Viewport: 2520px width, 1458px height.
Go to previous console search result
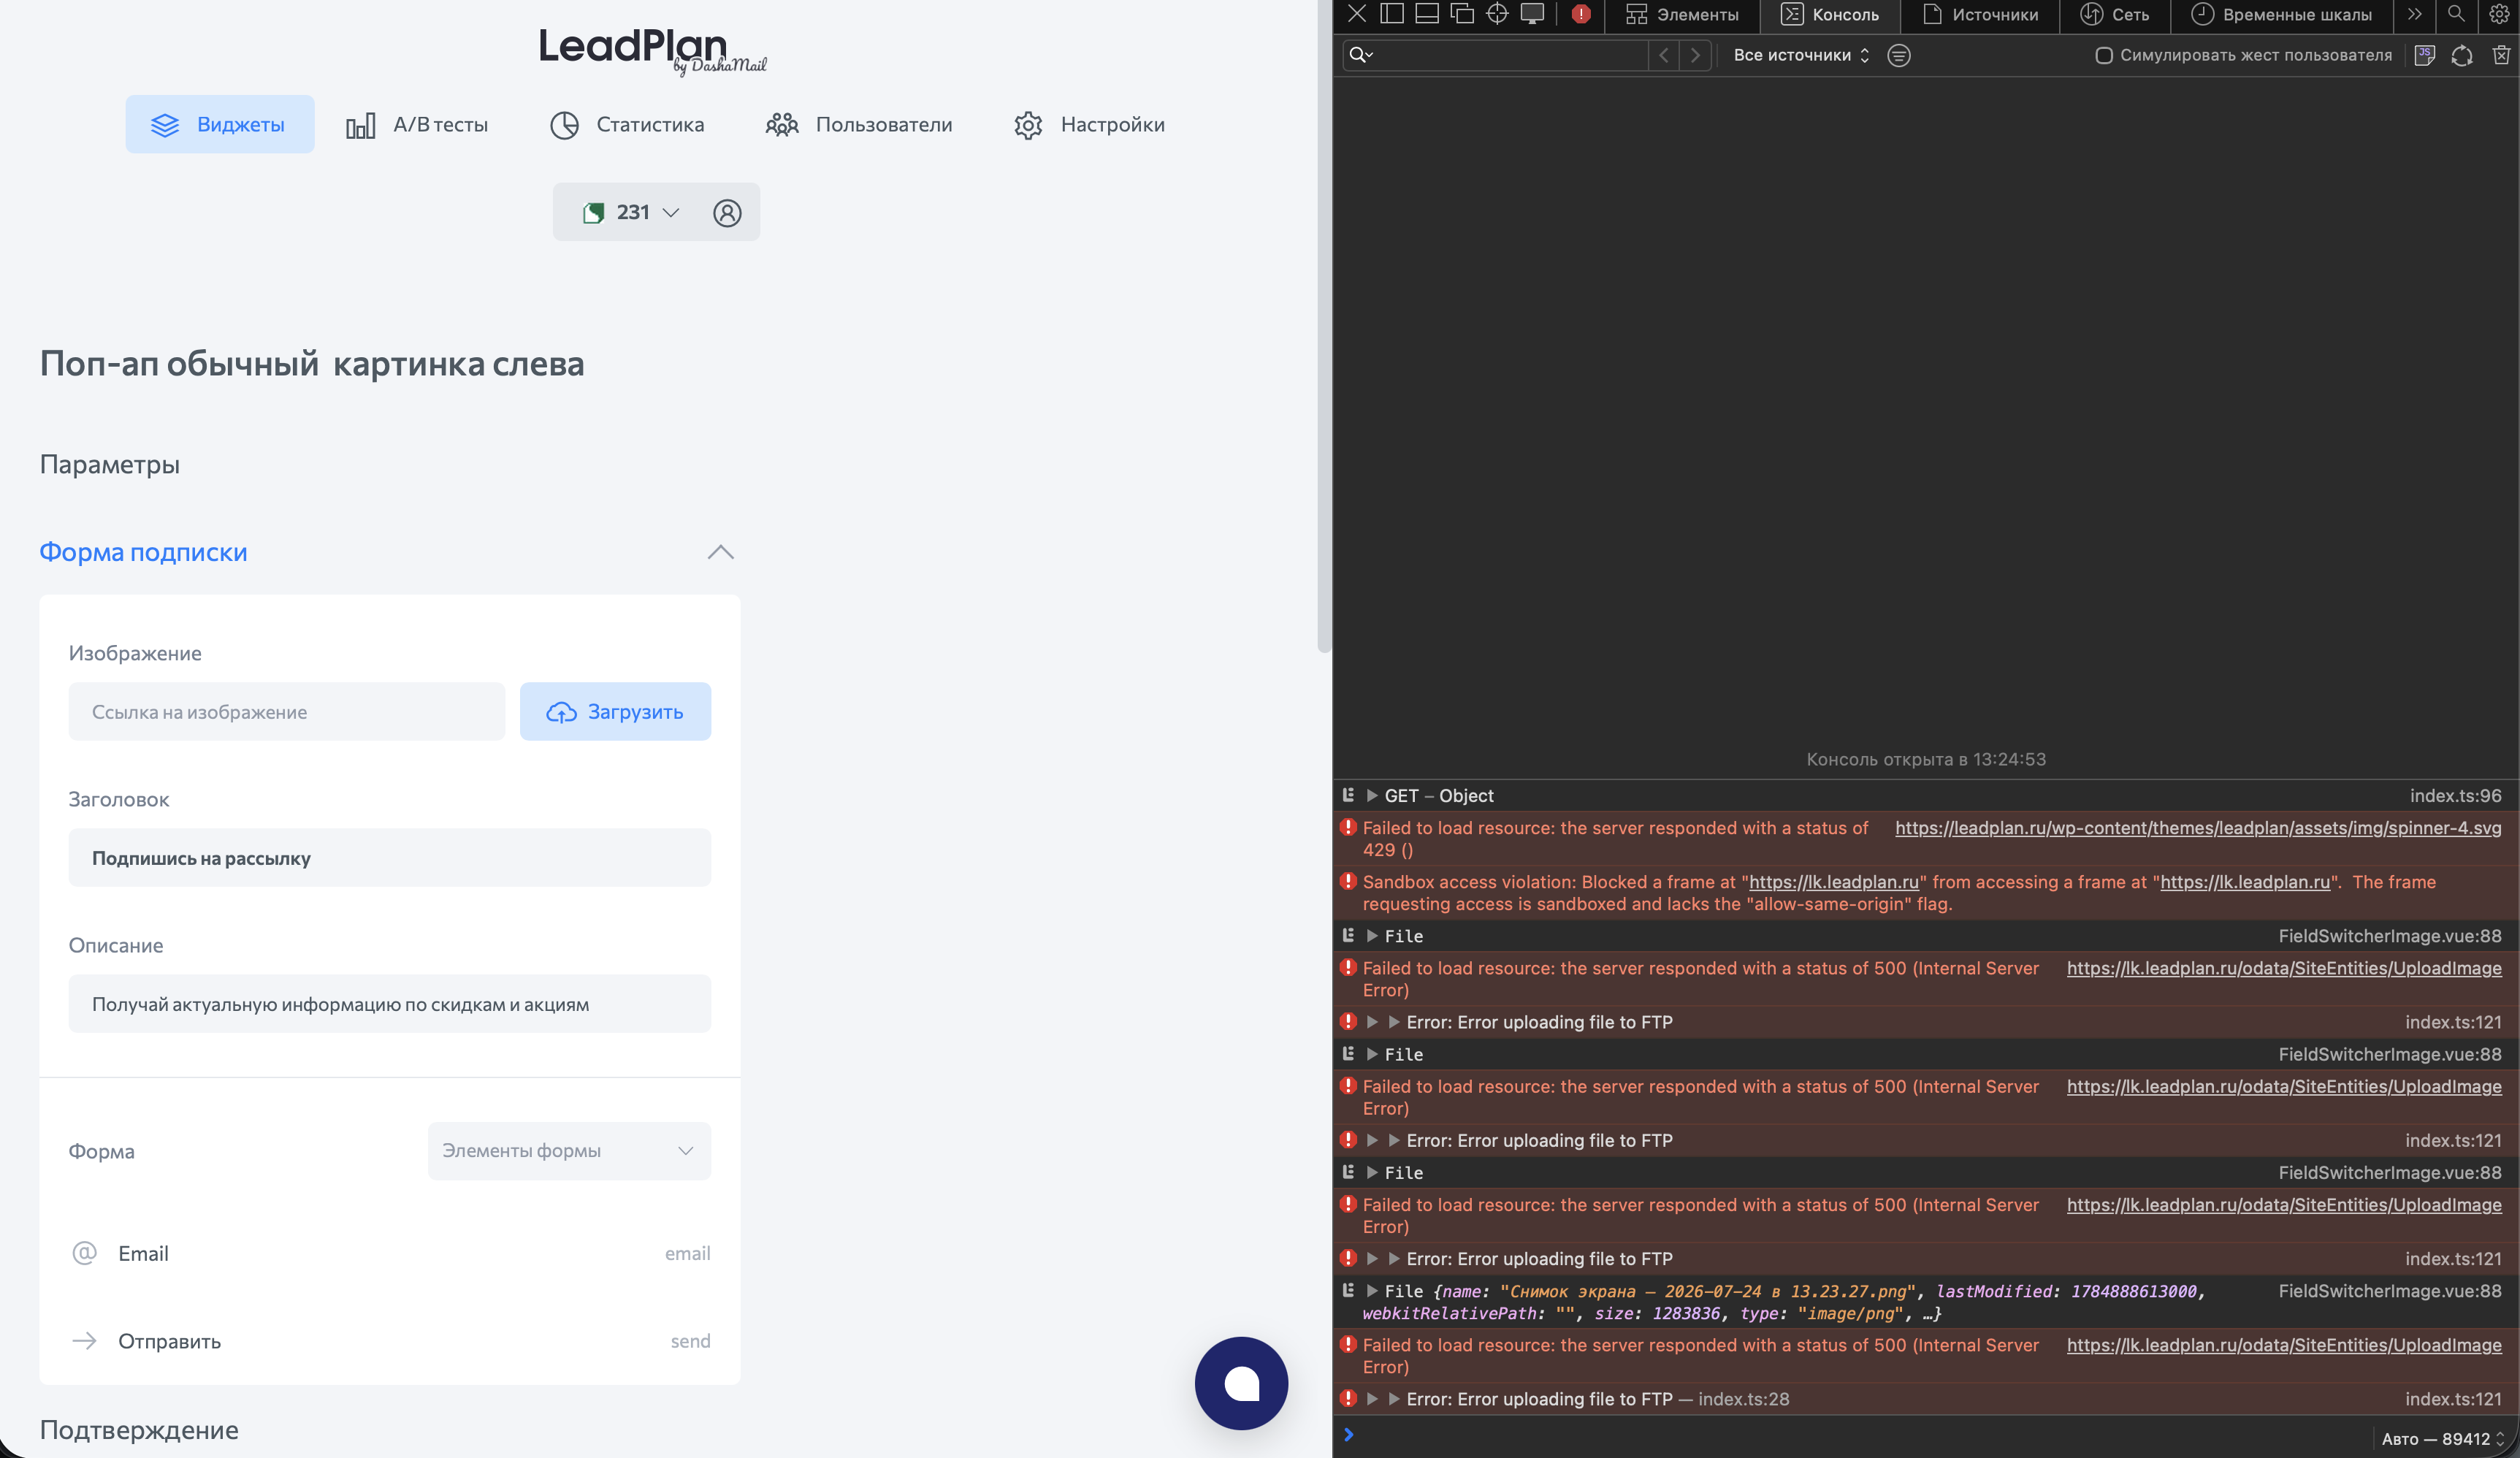(x=1664, y=55)
